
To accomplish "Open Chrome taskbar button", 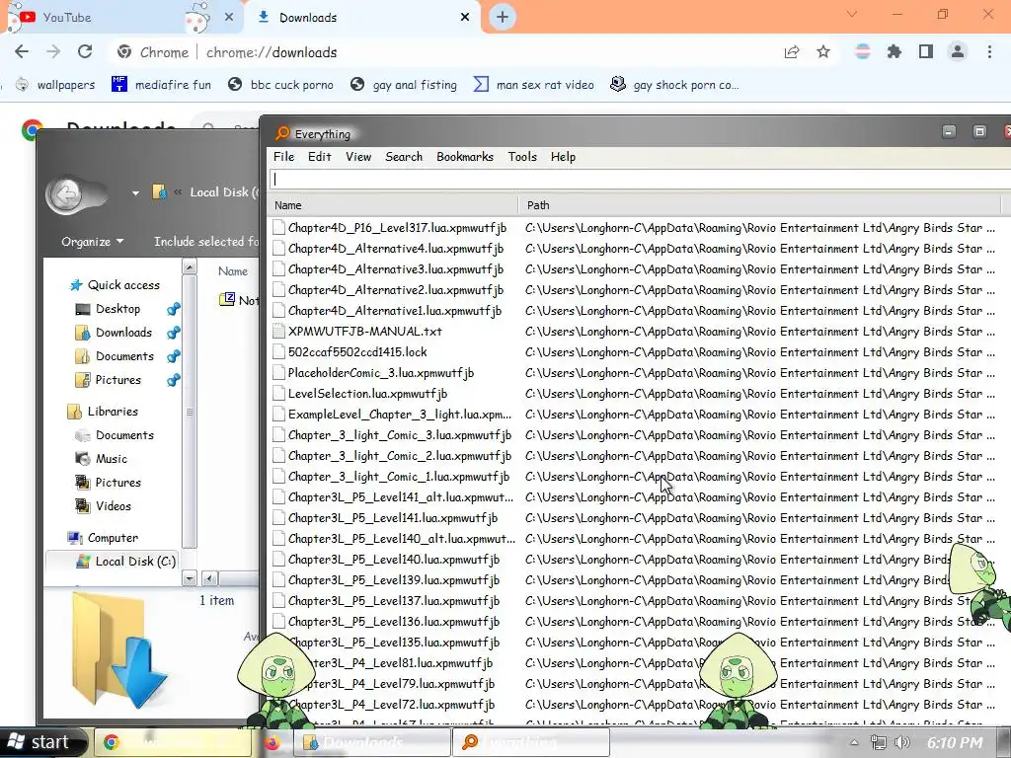I will (173, 742).
